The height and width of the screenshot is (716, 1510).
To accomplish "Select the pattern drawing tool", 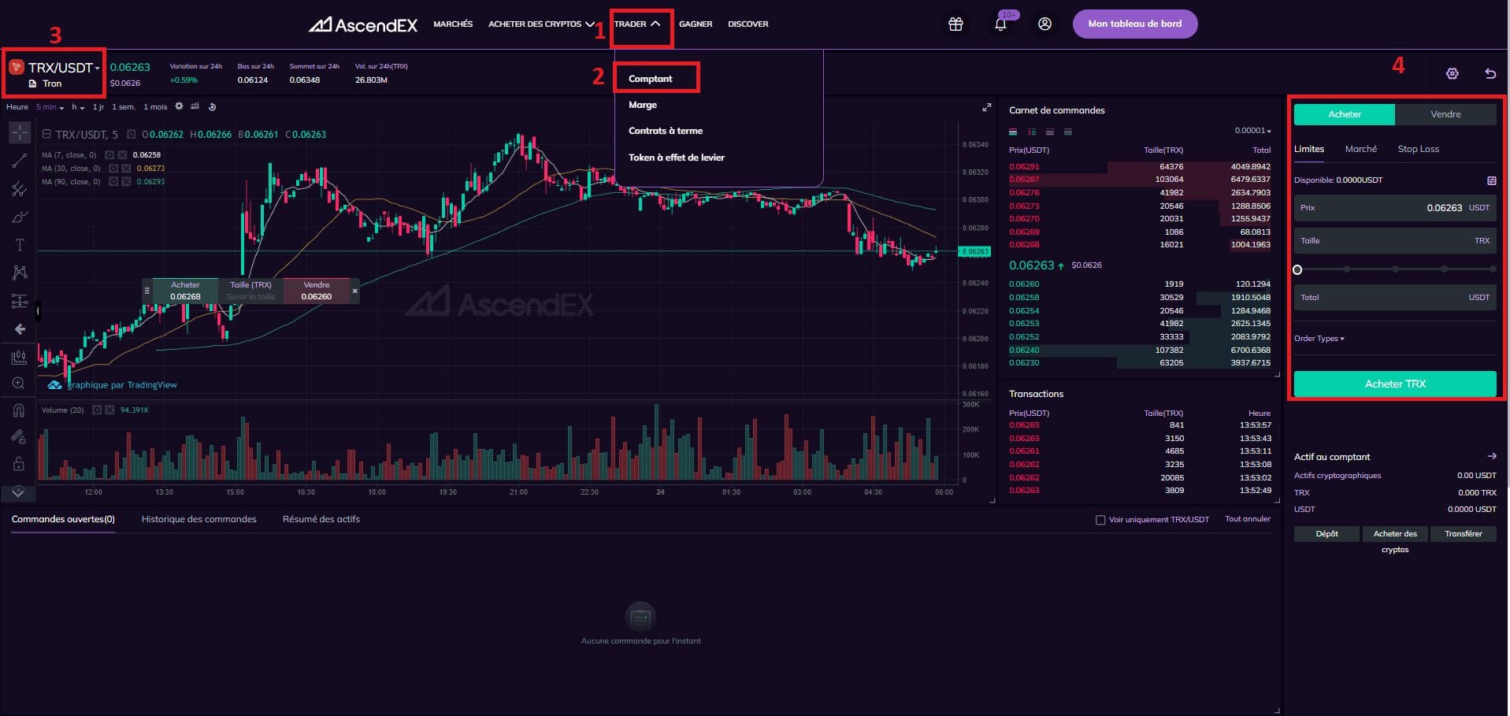I will tap(20, 273).
